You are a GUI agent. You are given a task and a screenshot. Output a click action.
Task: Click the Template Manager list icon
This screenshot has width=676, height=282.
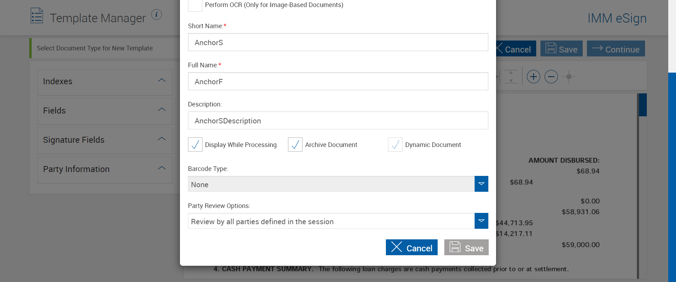coord(37,16)
